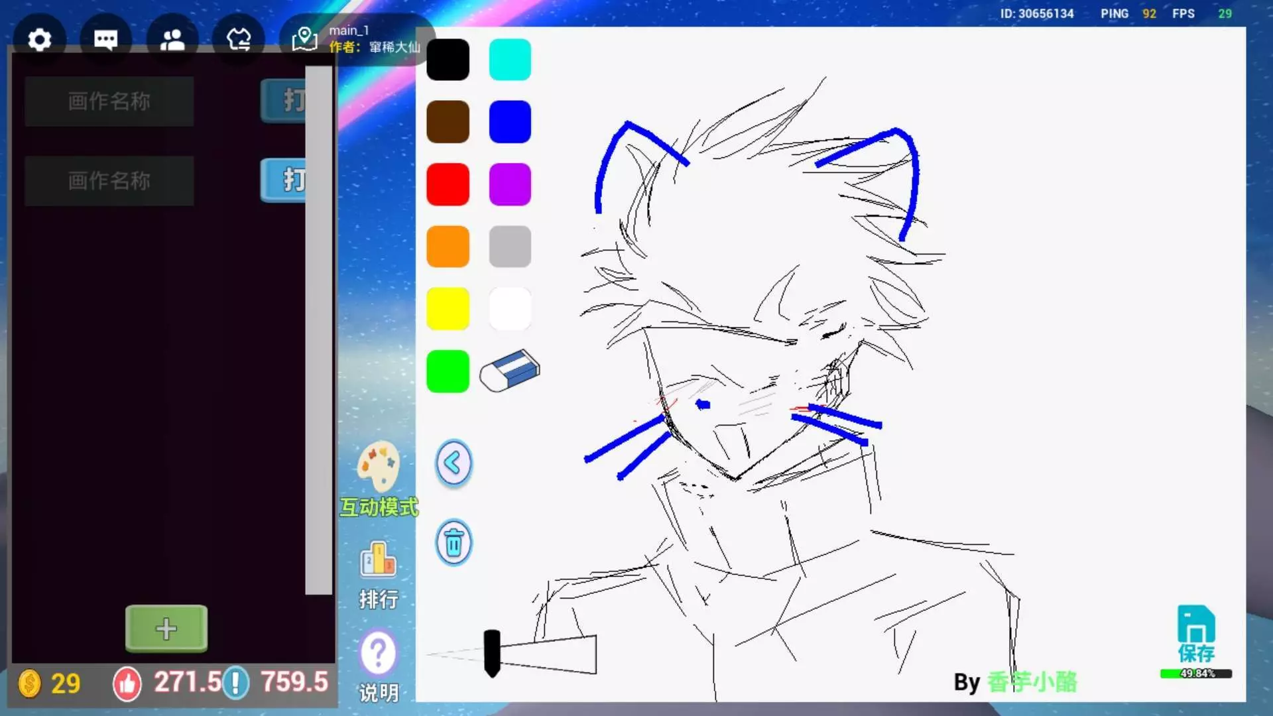Open the main_1 map location icon
This screenshot has height=716, width=1273.
[x=304, y=39]
